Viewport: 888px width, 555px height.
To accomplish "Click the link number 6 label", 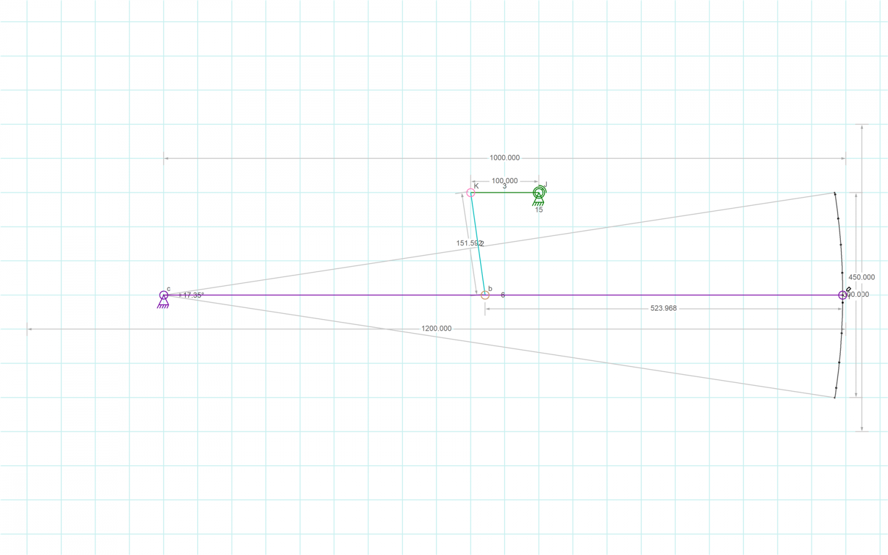I will [503, 295].
